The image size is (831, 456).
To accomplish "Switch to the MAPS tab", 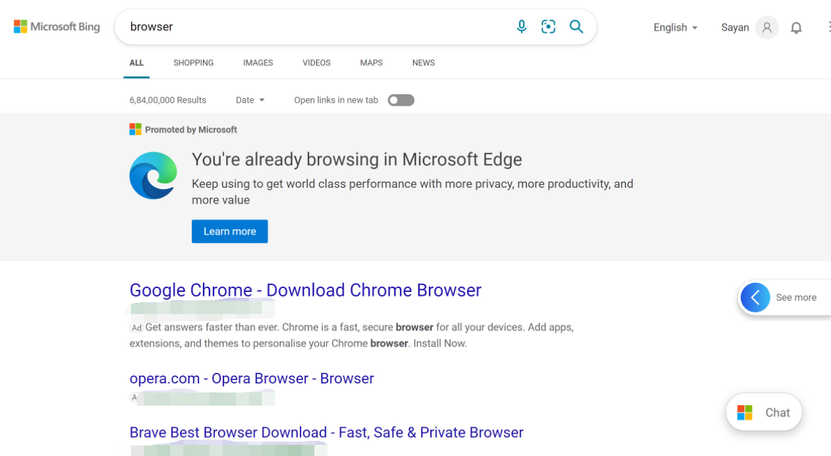I will (x=371, y=63).
